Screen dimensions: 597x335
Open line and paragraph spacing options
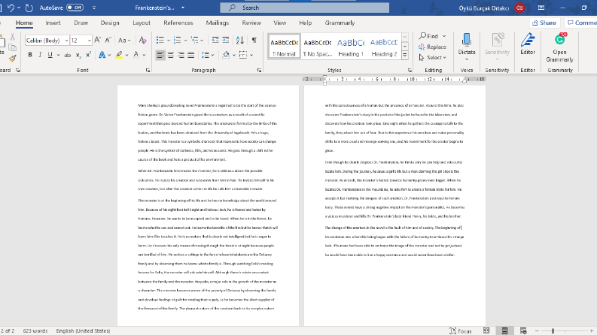206,55
